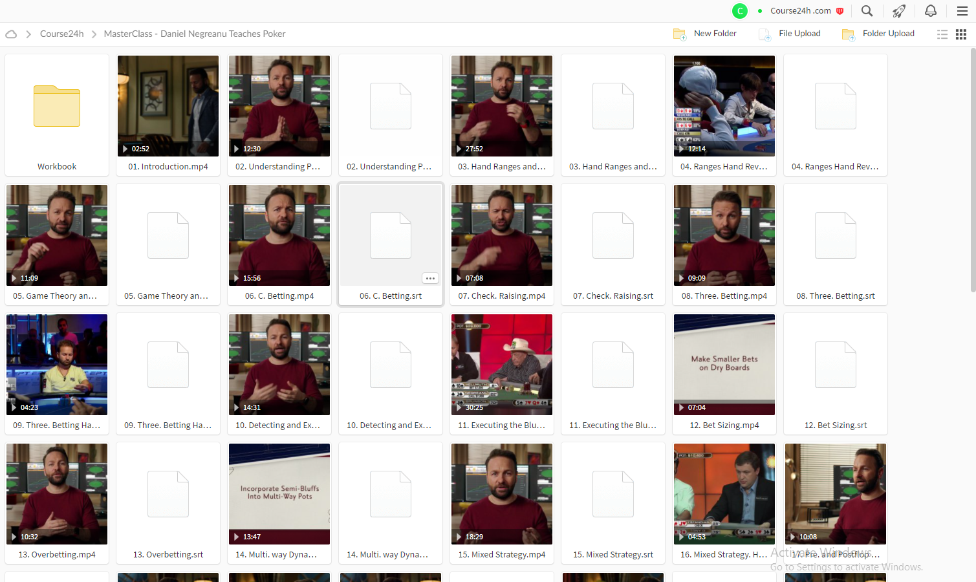The width and height of the screenshot is (976, 582).
Task: Click the Folder Upload icon
Action: click(x=849, y=34)
